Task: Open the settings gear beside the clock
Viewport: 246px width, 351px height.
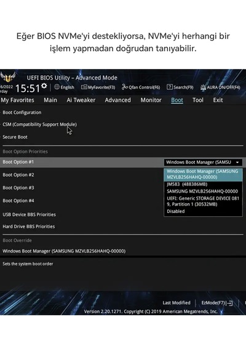Action: [44, 86]
